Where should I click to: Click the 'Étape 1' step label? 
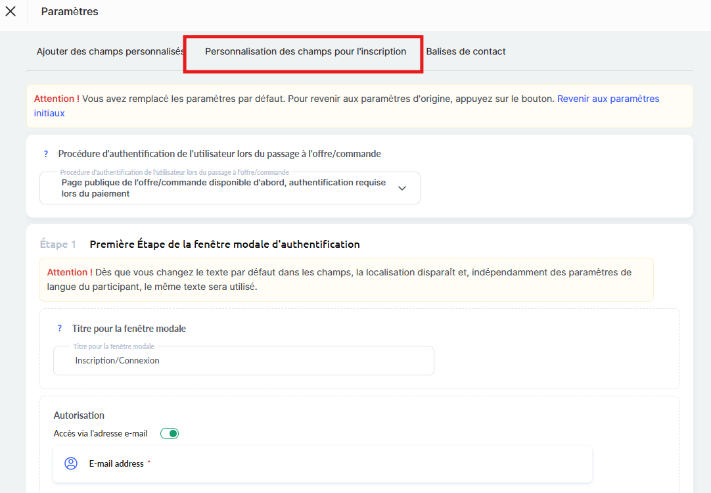pyautogui.click(x=58, y=245)
